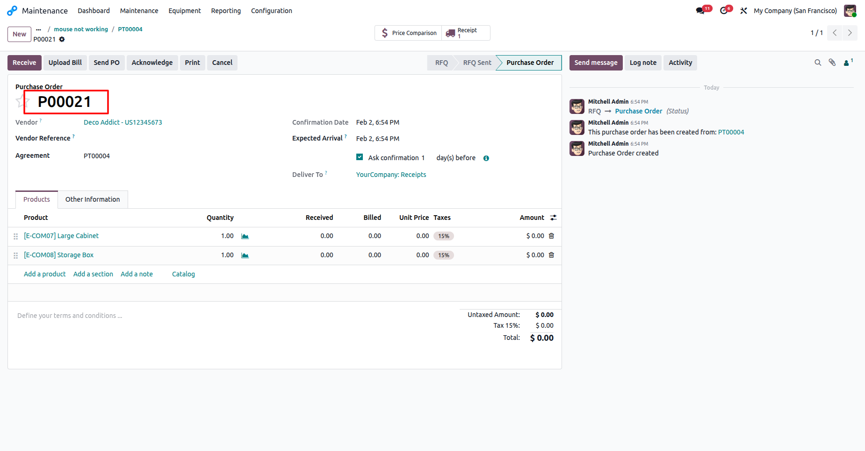Image resolution: width=865 pixels, height=451 pixels.
Task: Click the paperclip attachments icon
Action: pyautogui.click(x=832, y=63)
